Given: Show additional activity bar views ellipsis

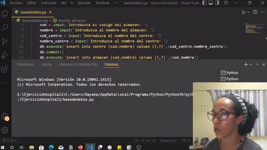Looking at the screenshot, I should click(x=5, y=82).
